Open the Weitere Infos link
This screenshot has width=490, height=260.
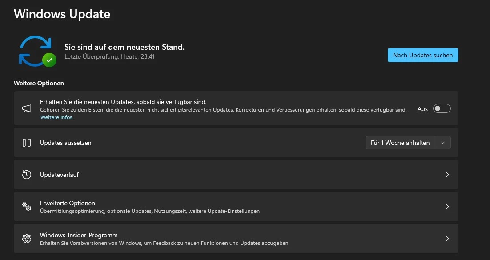click(x=56, y=117)
